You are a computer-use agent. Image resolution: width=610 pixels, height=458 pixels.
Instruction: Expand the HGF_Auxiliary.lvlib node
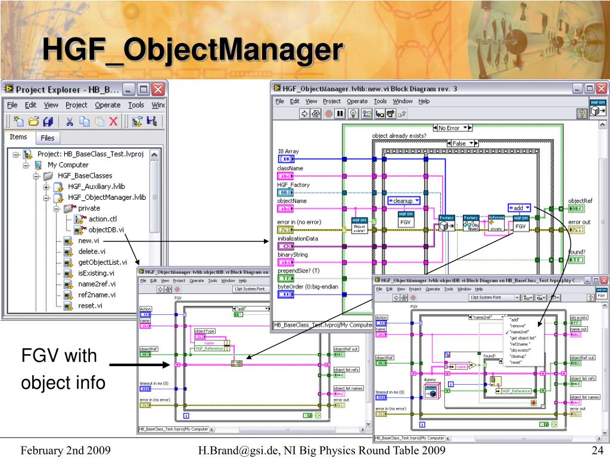(x=46, y=187)
